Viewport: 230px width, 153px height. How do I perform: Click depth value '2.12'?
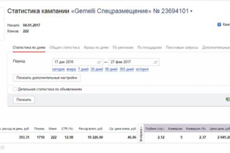click(x=161, y=137)
